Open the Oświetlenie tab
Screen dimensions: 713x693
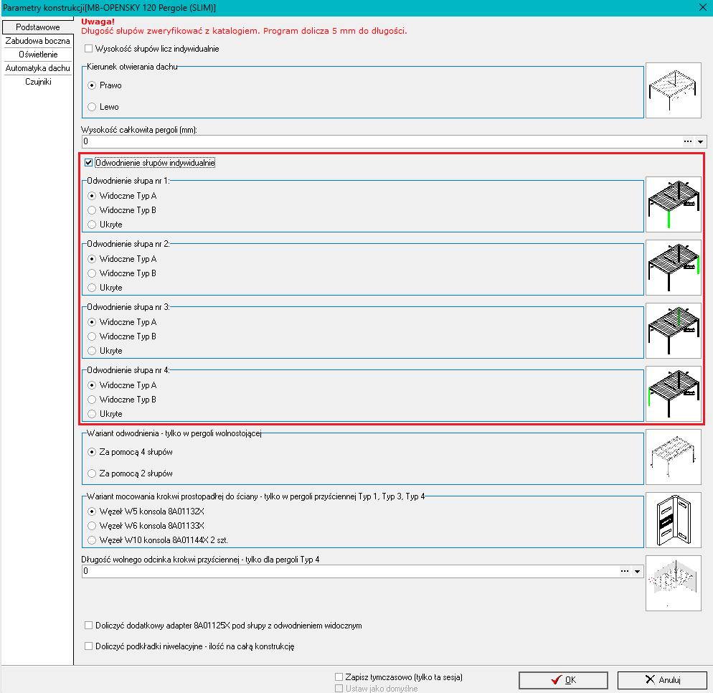click(x=37, y=55)
